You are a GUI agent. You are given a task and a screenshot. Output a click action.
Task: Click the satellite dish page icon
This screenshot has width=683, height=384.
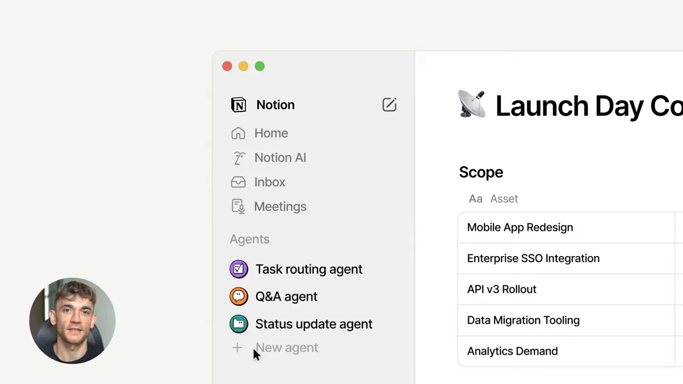pyautogui.click(x=472, y=105)
